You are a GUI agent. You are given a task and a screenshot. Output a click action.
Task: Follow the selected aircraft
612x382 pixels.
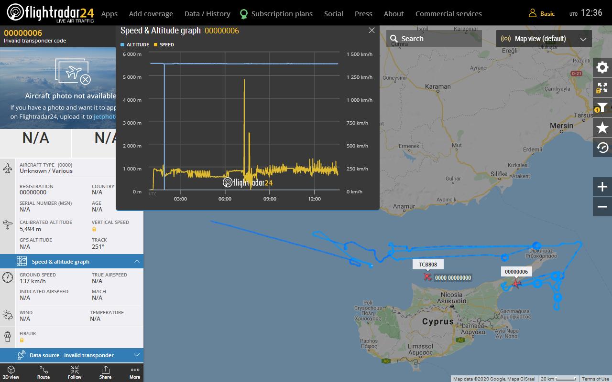[x=75, y=372]
